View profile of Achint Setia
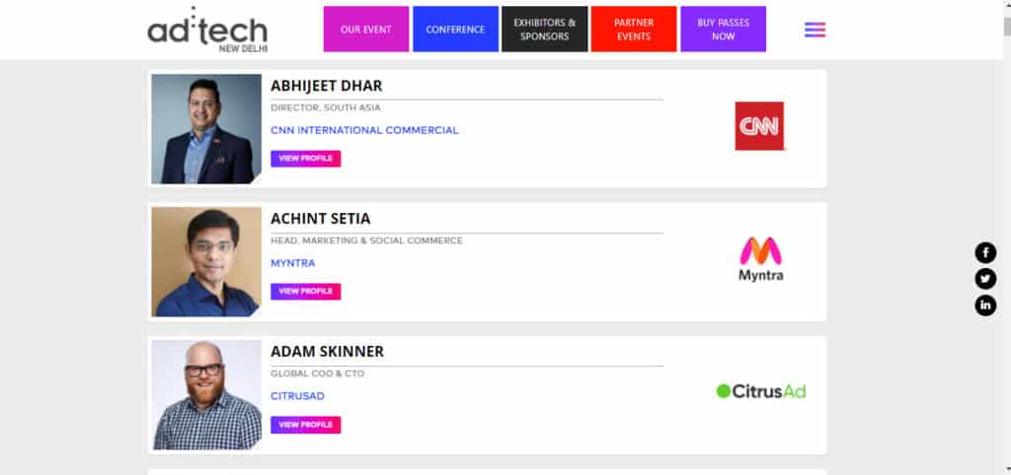The image size is (1011, 475). pos(306,292)
